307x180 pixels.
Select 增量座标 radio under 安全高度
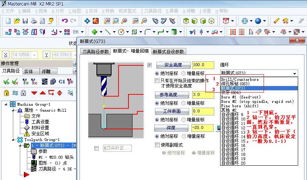tap(183, 73)
